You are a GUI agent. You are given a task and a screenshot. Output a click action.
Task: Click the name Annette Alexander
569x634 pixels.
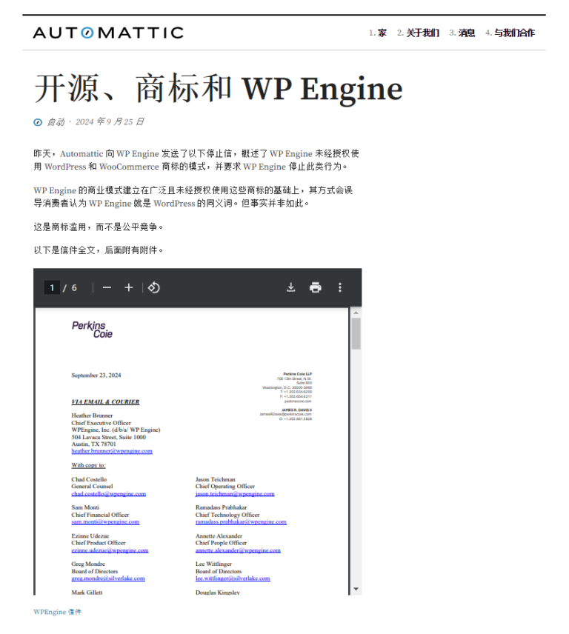coord(219,536)
